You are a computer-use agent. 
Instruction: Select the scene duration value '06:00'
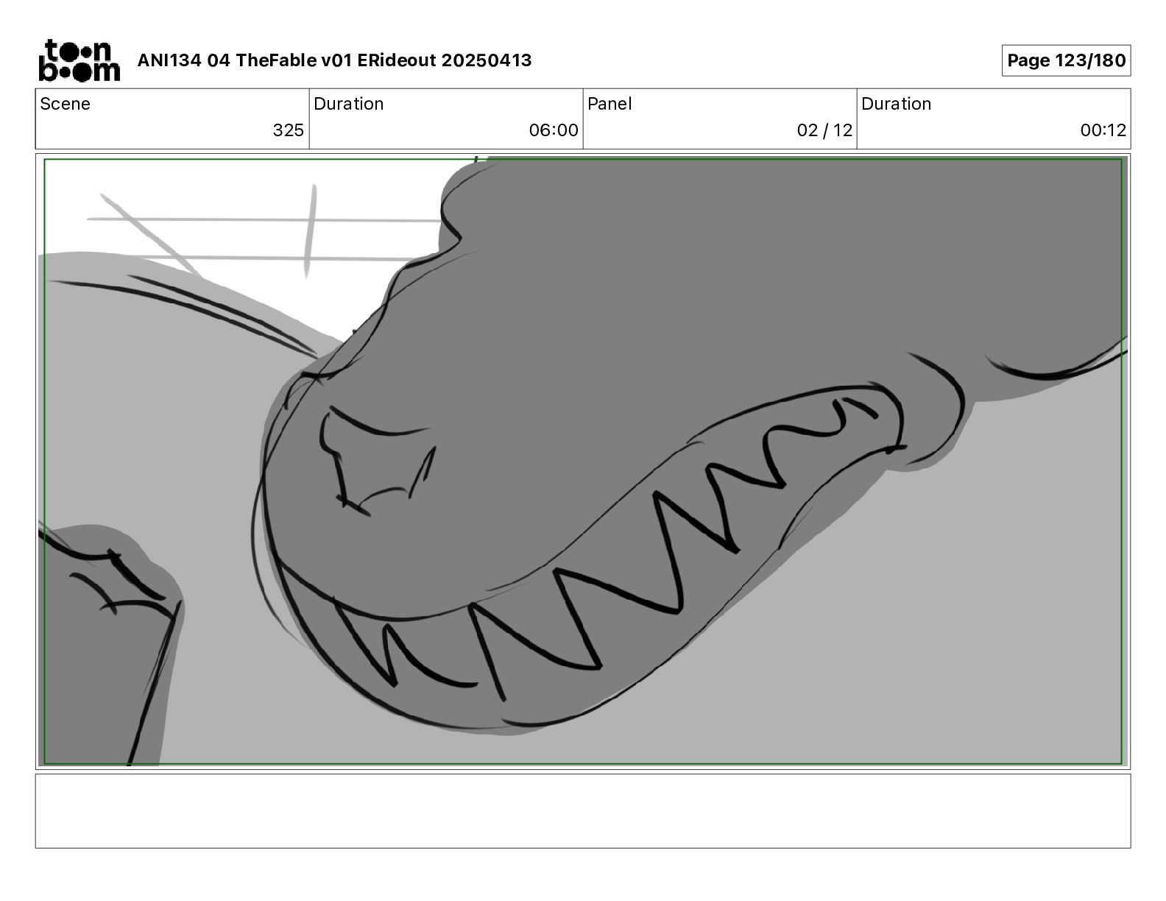point(554,130)
